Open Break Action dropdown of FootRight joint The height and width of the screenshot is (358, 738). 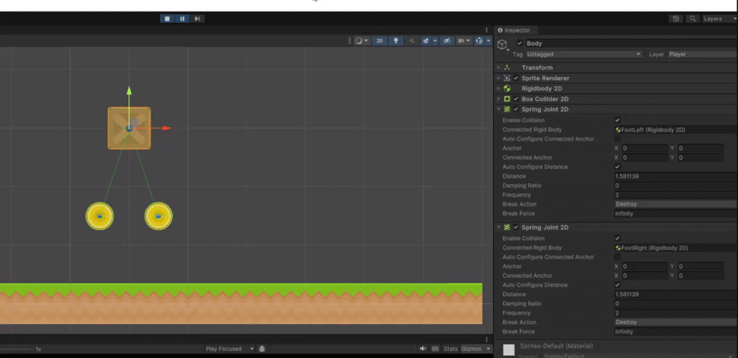[676, 323]
